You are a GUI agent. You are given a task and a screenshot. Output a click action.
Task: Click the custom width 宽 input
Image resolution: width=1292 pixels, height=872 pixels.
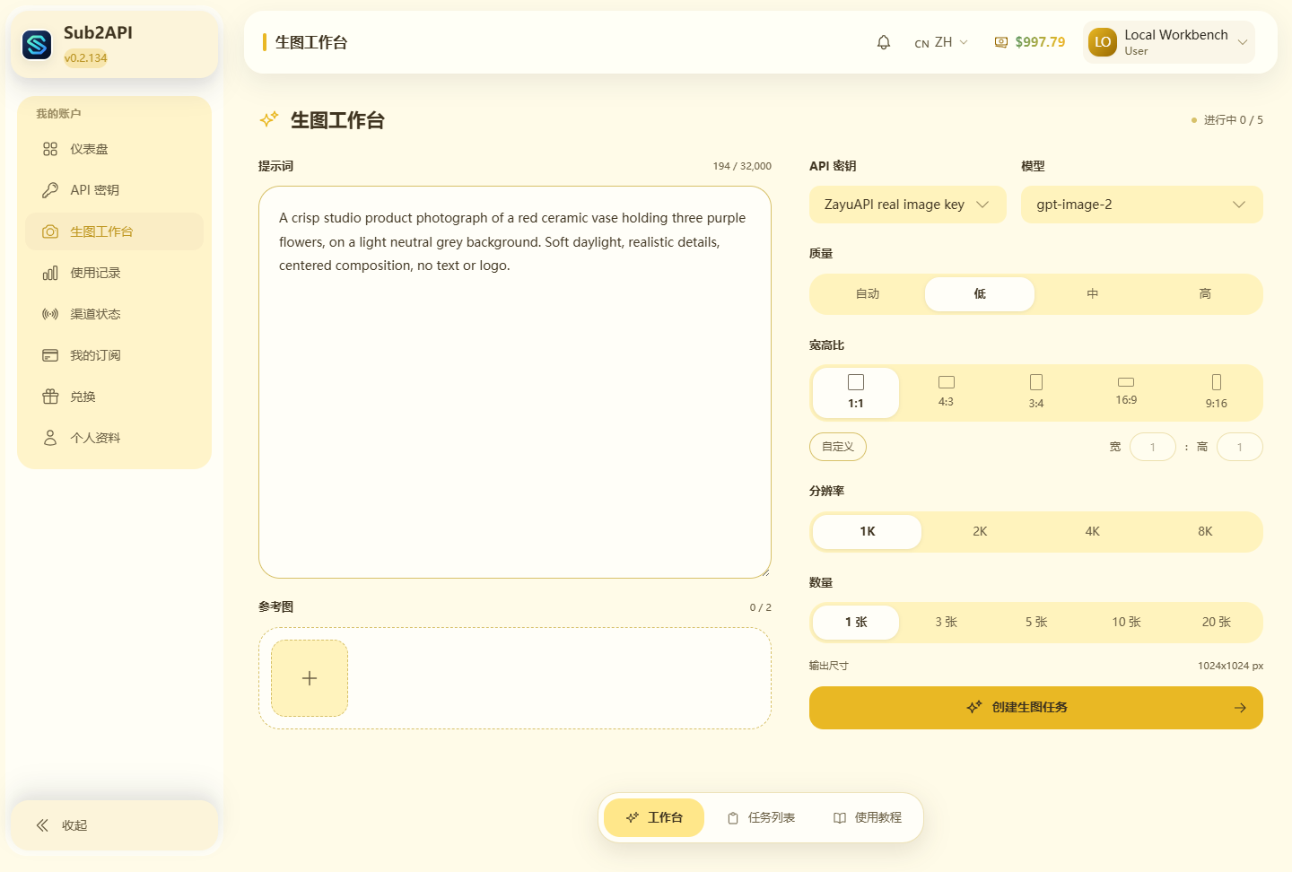click(1153, 447)
